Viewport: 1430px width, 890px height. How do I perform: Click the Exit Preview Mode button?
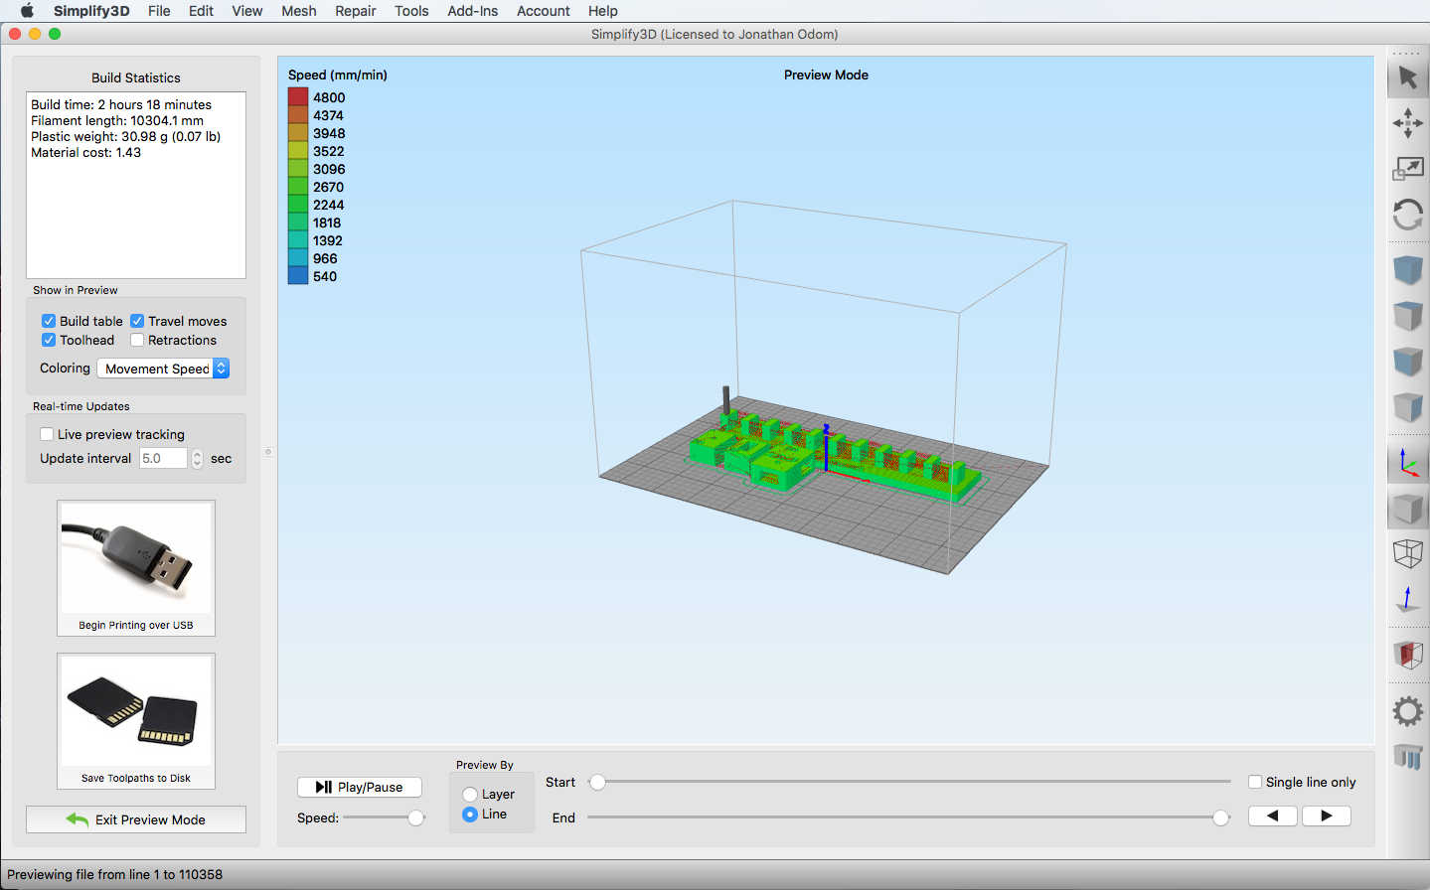136,819
